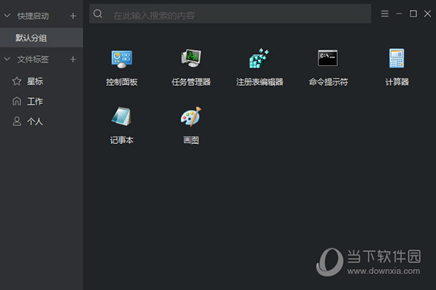Click the 个人 label text

[x=35, y=121]
